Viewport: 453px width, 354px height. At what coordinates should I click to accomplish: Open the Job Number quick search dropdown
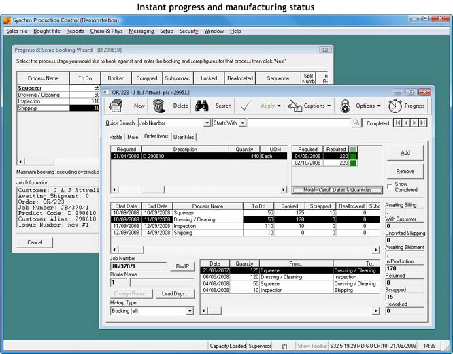tap(207, 123)
